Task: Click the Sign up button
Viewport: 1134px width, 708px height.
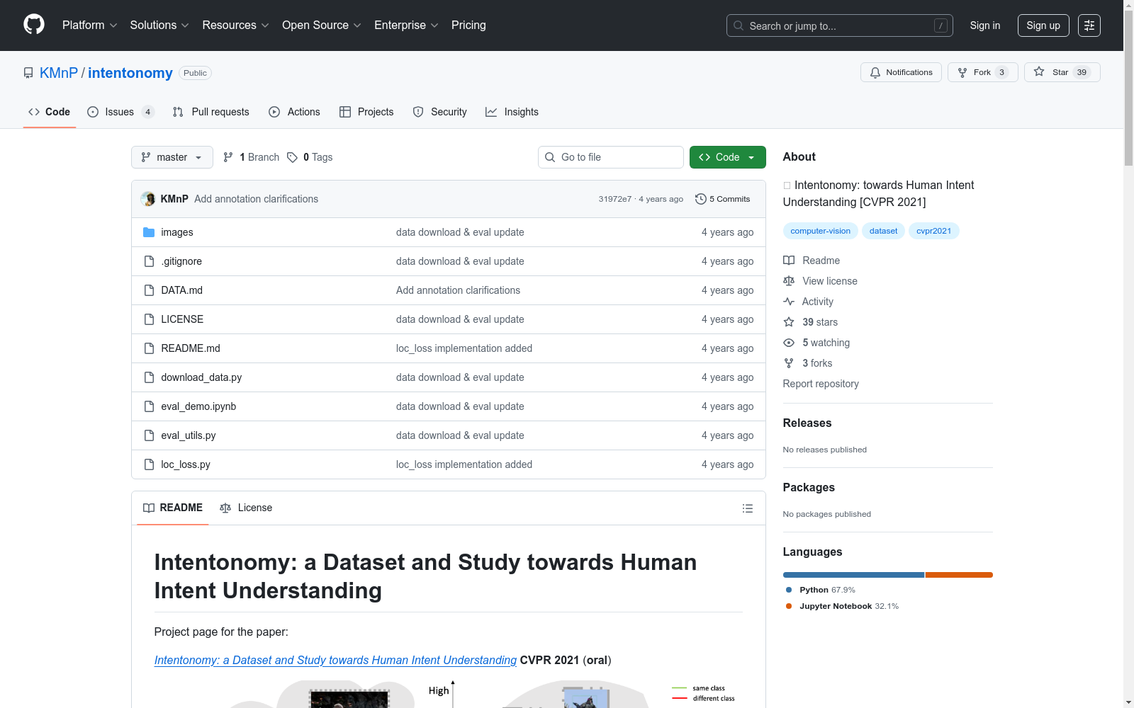Action: point(1043,25)
